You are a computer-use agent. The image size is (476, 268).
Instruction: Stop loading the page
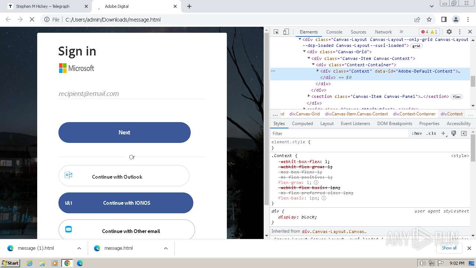pyautogui.click(x=32, y=19)
